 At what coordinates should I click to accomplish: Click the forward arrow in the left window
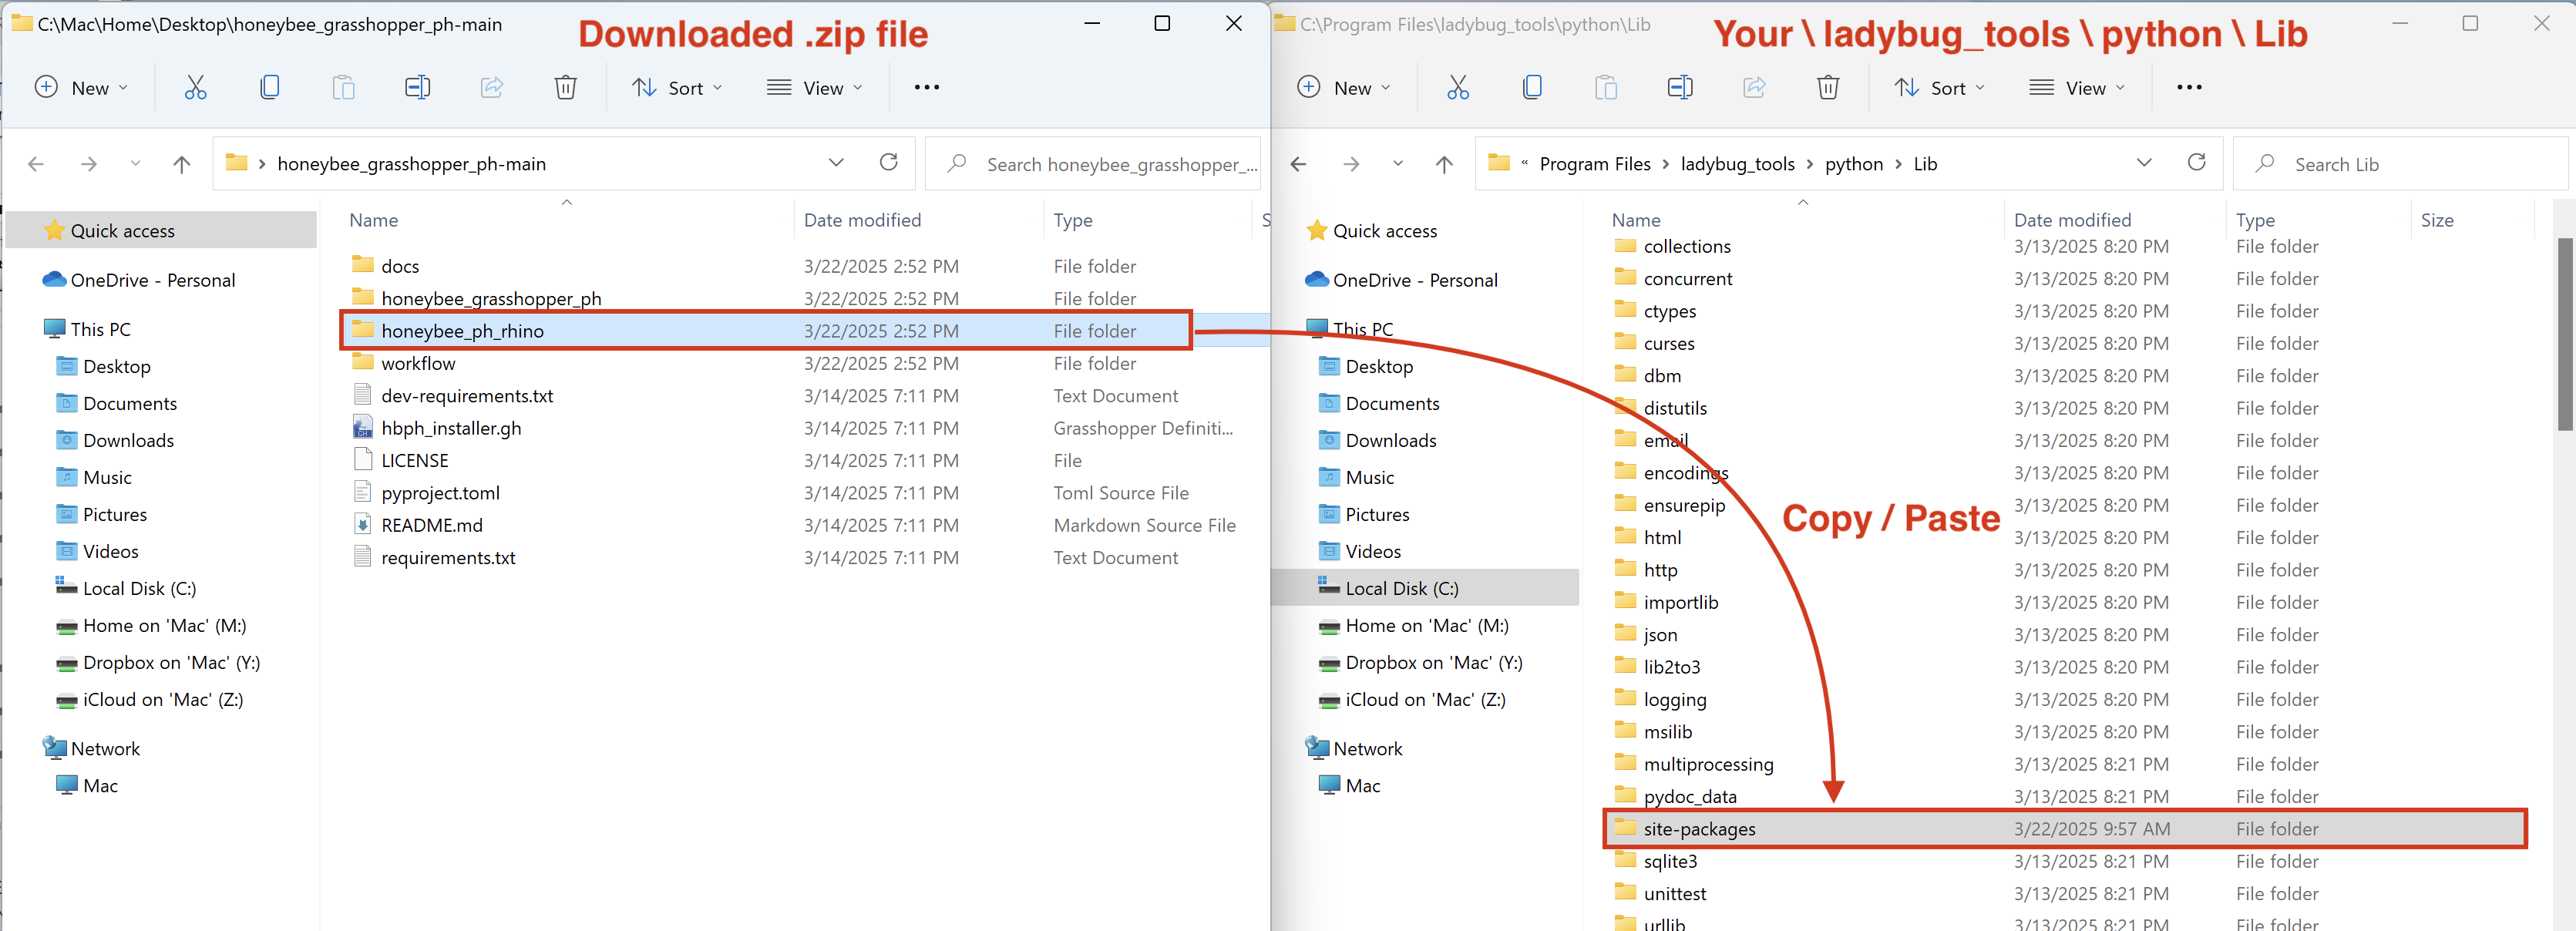pos(88,163)
